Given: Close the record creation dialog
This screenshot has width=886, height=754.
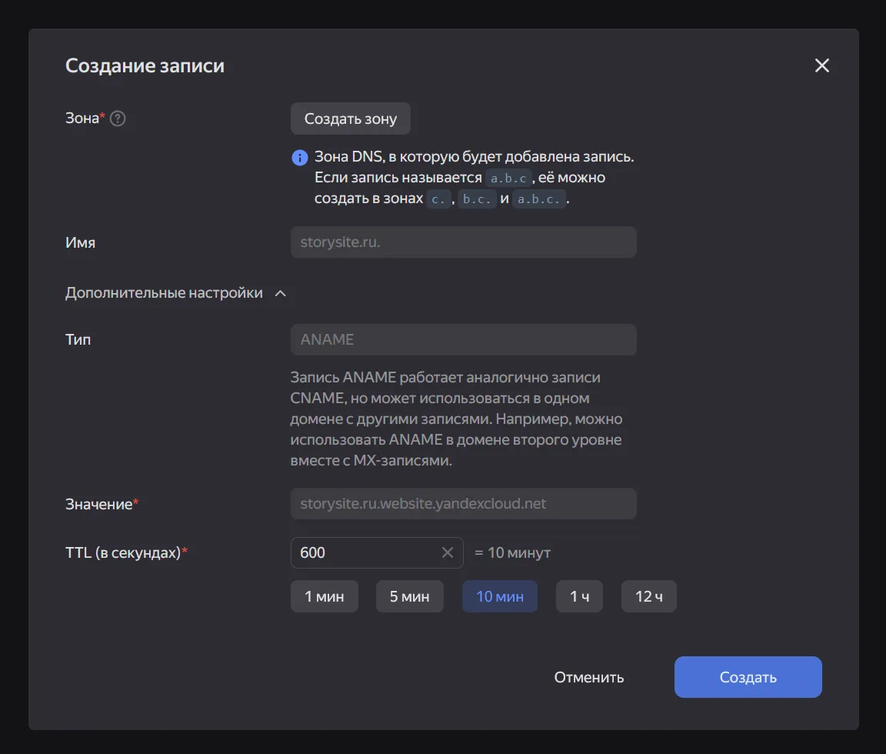Looking at the screenshot, I should 821,66.
